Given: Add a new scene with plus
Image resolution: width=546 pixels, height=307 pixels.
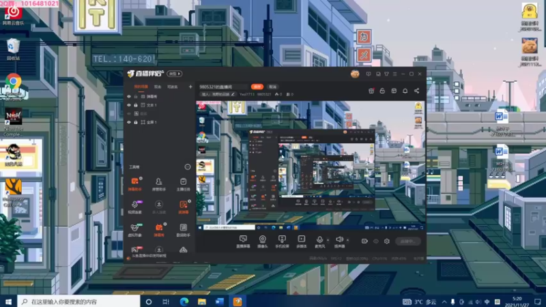Looking at the screenshot, I should 190,87.
